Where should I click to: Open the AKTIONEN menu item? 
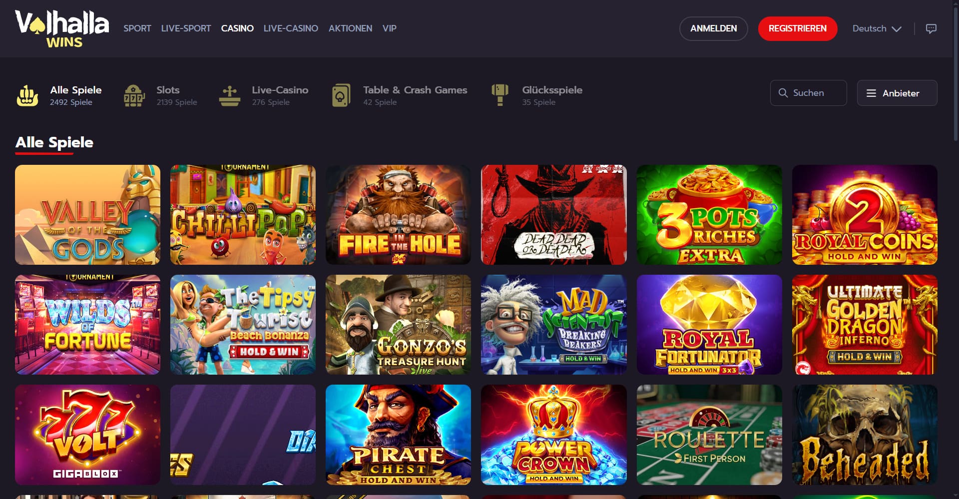click(350, 28)
